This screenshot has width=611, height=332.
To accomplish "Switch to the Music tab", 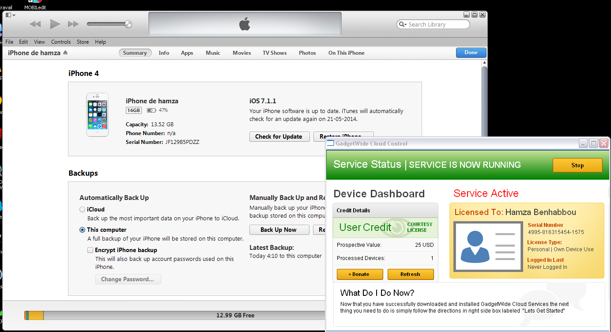I will click(x=213, y=53).
